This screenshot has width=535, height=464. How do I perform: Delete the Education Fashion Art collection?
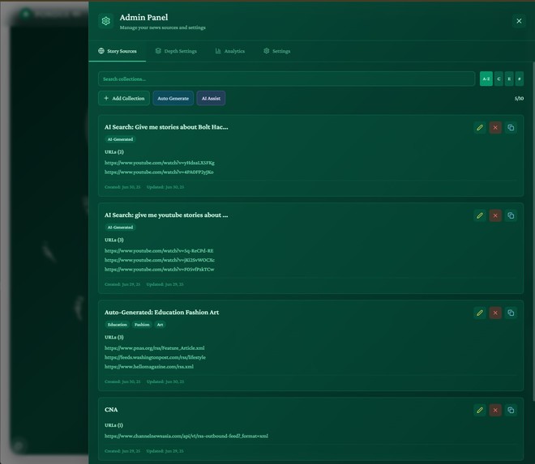coord(495,313)
